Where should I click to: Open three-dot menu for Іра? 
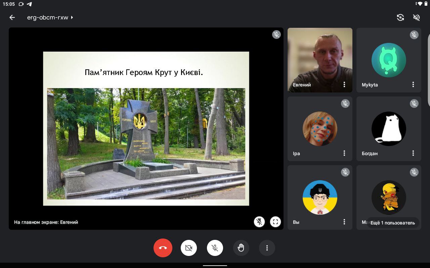tap(344, 153)
